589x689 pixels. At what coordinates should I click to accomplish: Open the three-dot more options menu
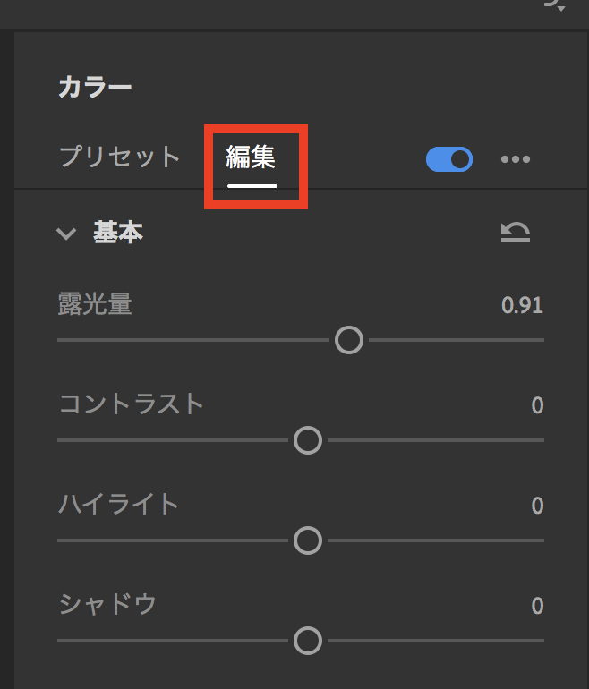[516, 159]
